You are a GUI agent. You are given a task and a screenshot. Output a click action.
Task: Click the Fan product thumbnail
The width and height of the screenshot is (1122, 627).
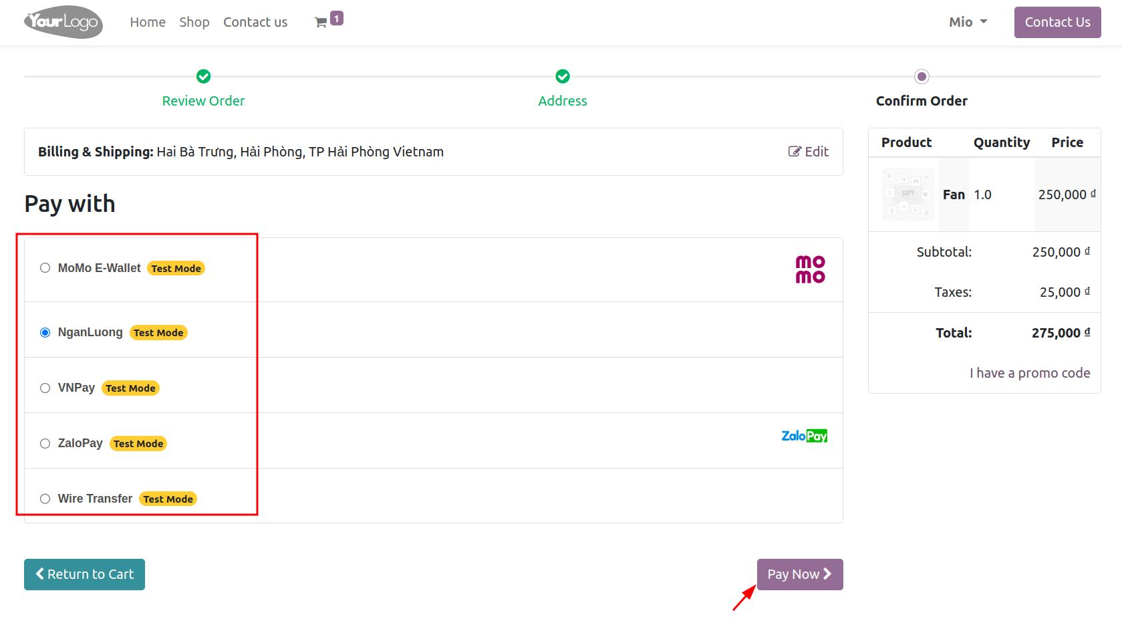tap(907, 195)
